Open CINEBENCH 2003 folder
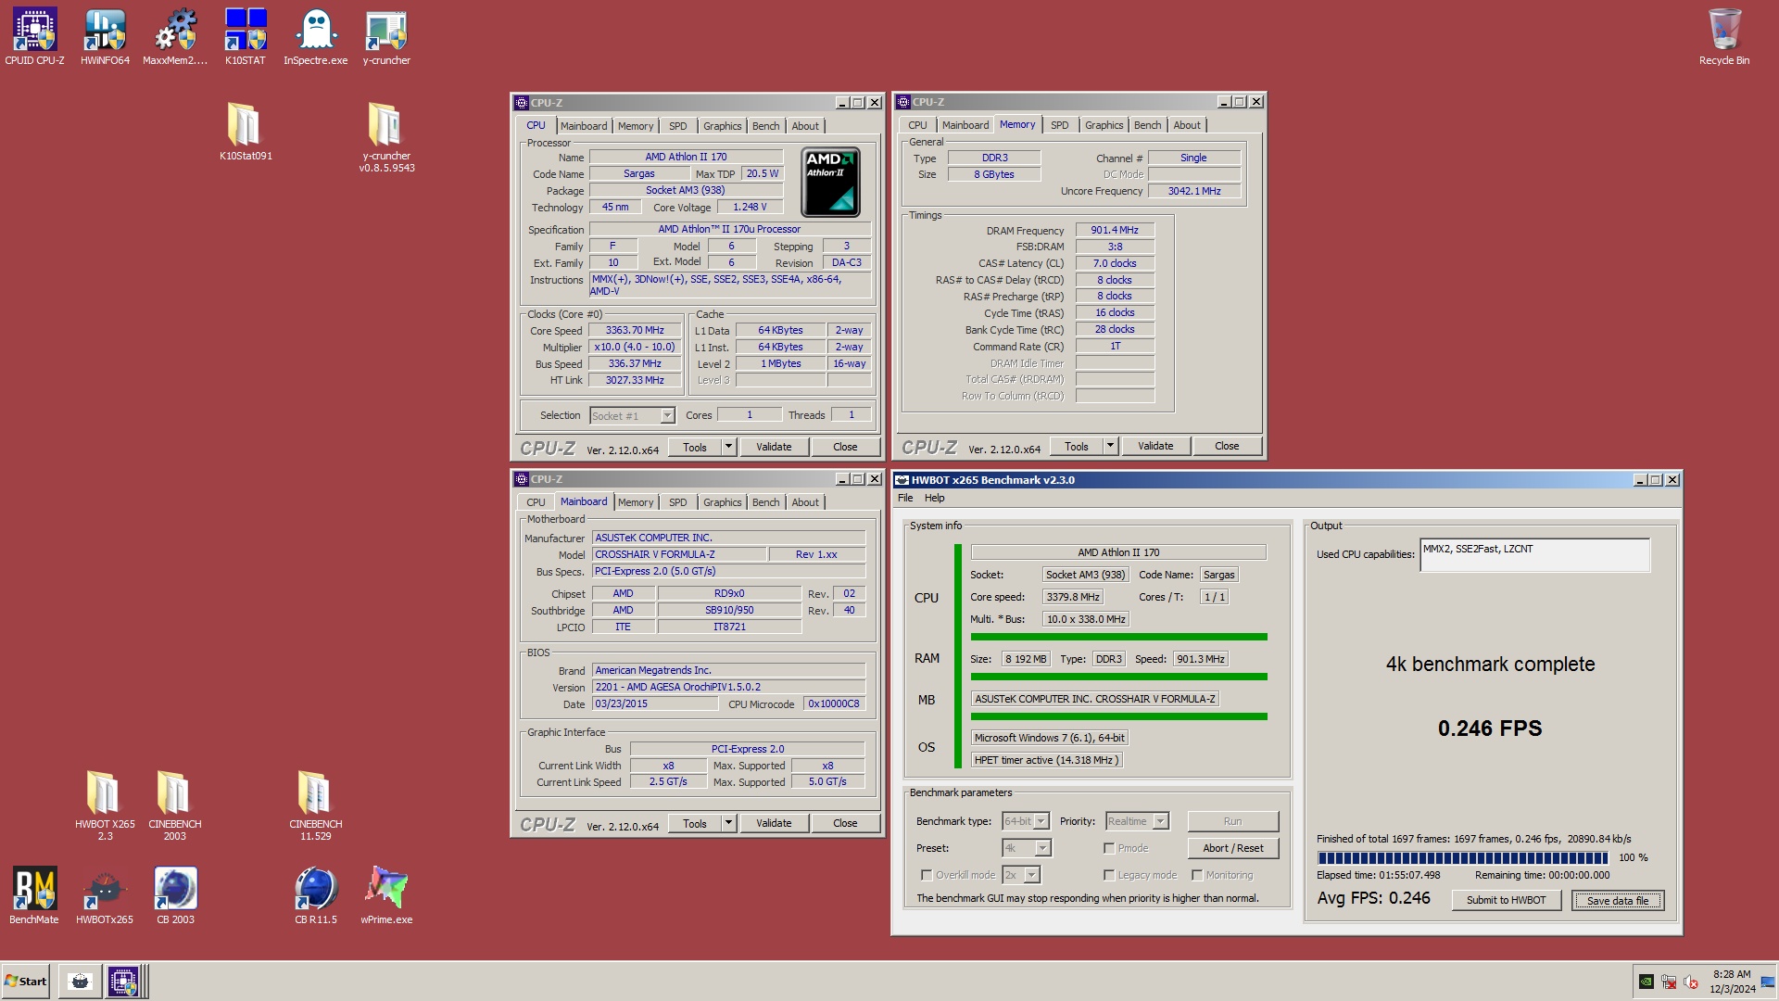 pyautogui.click(x=175, y=805)
